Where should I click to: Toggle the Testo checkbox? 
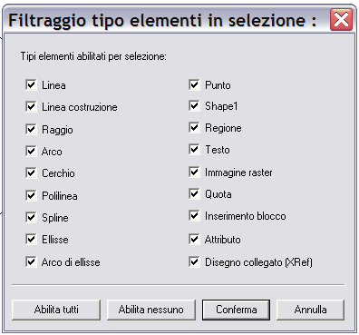pos(194,149)
